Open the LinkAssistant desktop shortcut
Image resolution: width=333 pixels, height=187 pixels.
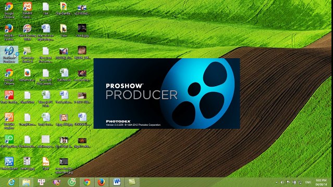[x=9, y=164]
